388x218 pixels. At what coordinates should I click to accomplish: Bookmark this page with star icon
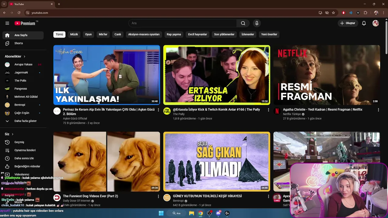333,13
